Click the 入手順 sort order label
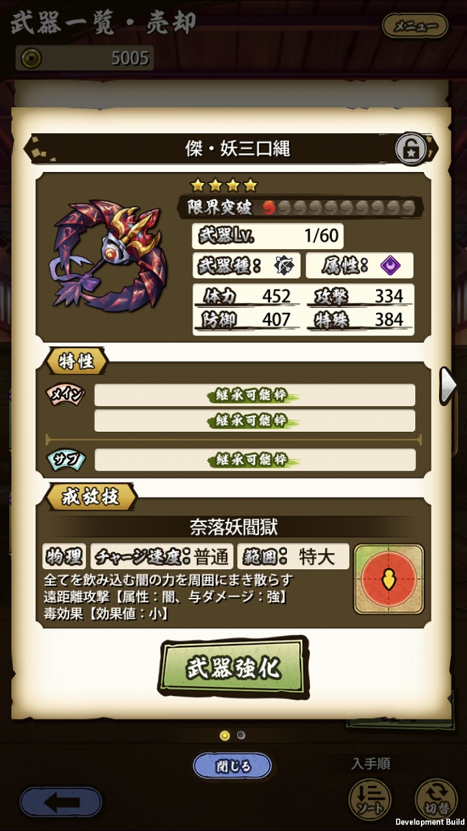The width and height of the screenshot is (467, 831). tap(370, 764)
